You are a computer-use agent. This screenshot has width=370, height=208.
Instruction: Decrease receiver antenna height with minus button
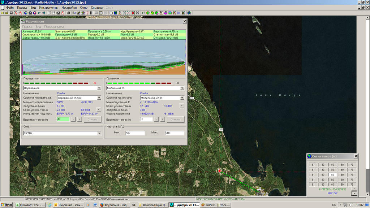[x=156, y=119]
